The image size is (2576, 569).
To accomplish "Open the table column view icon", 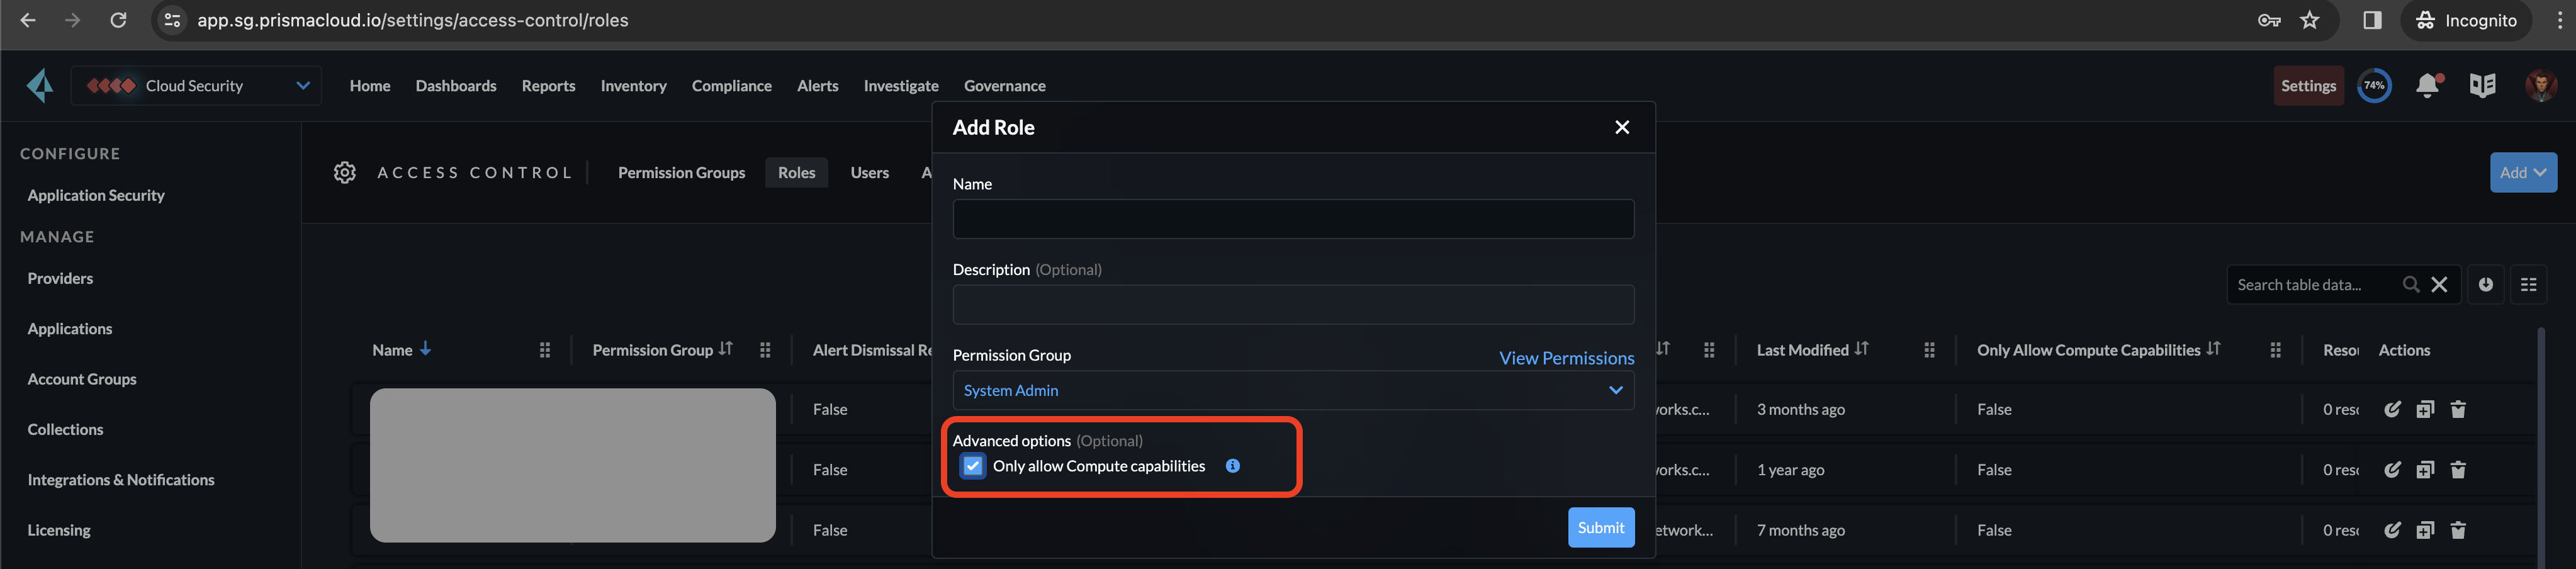I will (x=2528, y=285).
